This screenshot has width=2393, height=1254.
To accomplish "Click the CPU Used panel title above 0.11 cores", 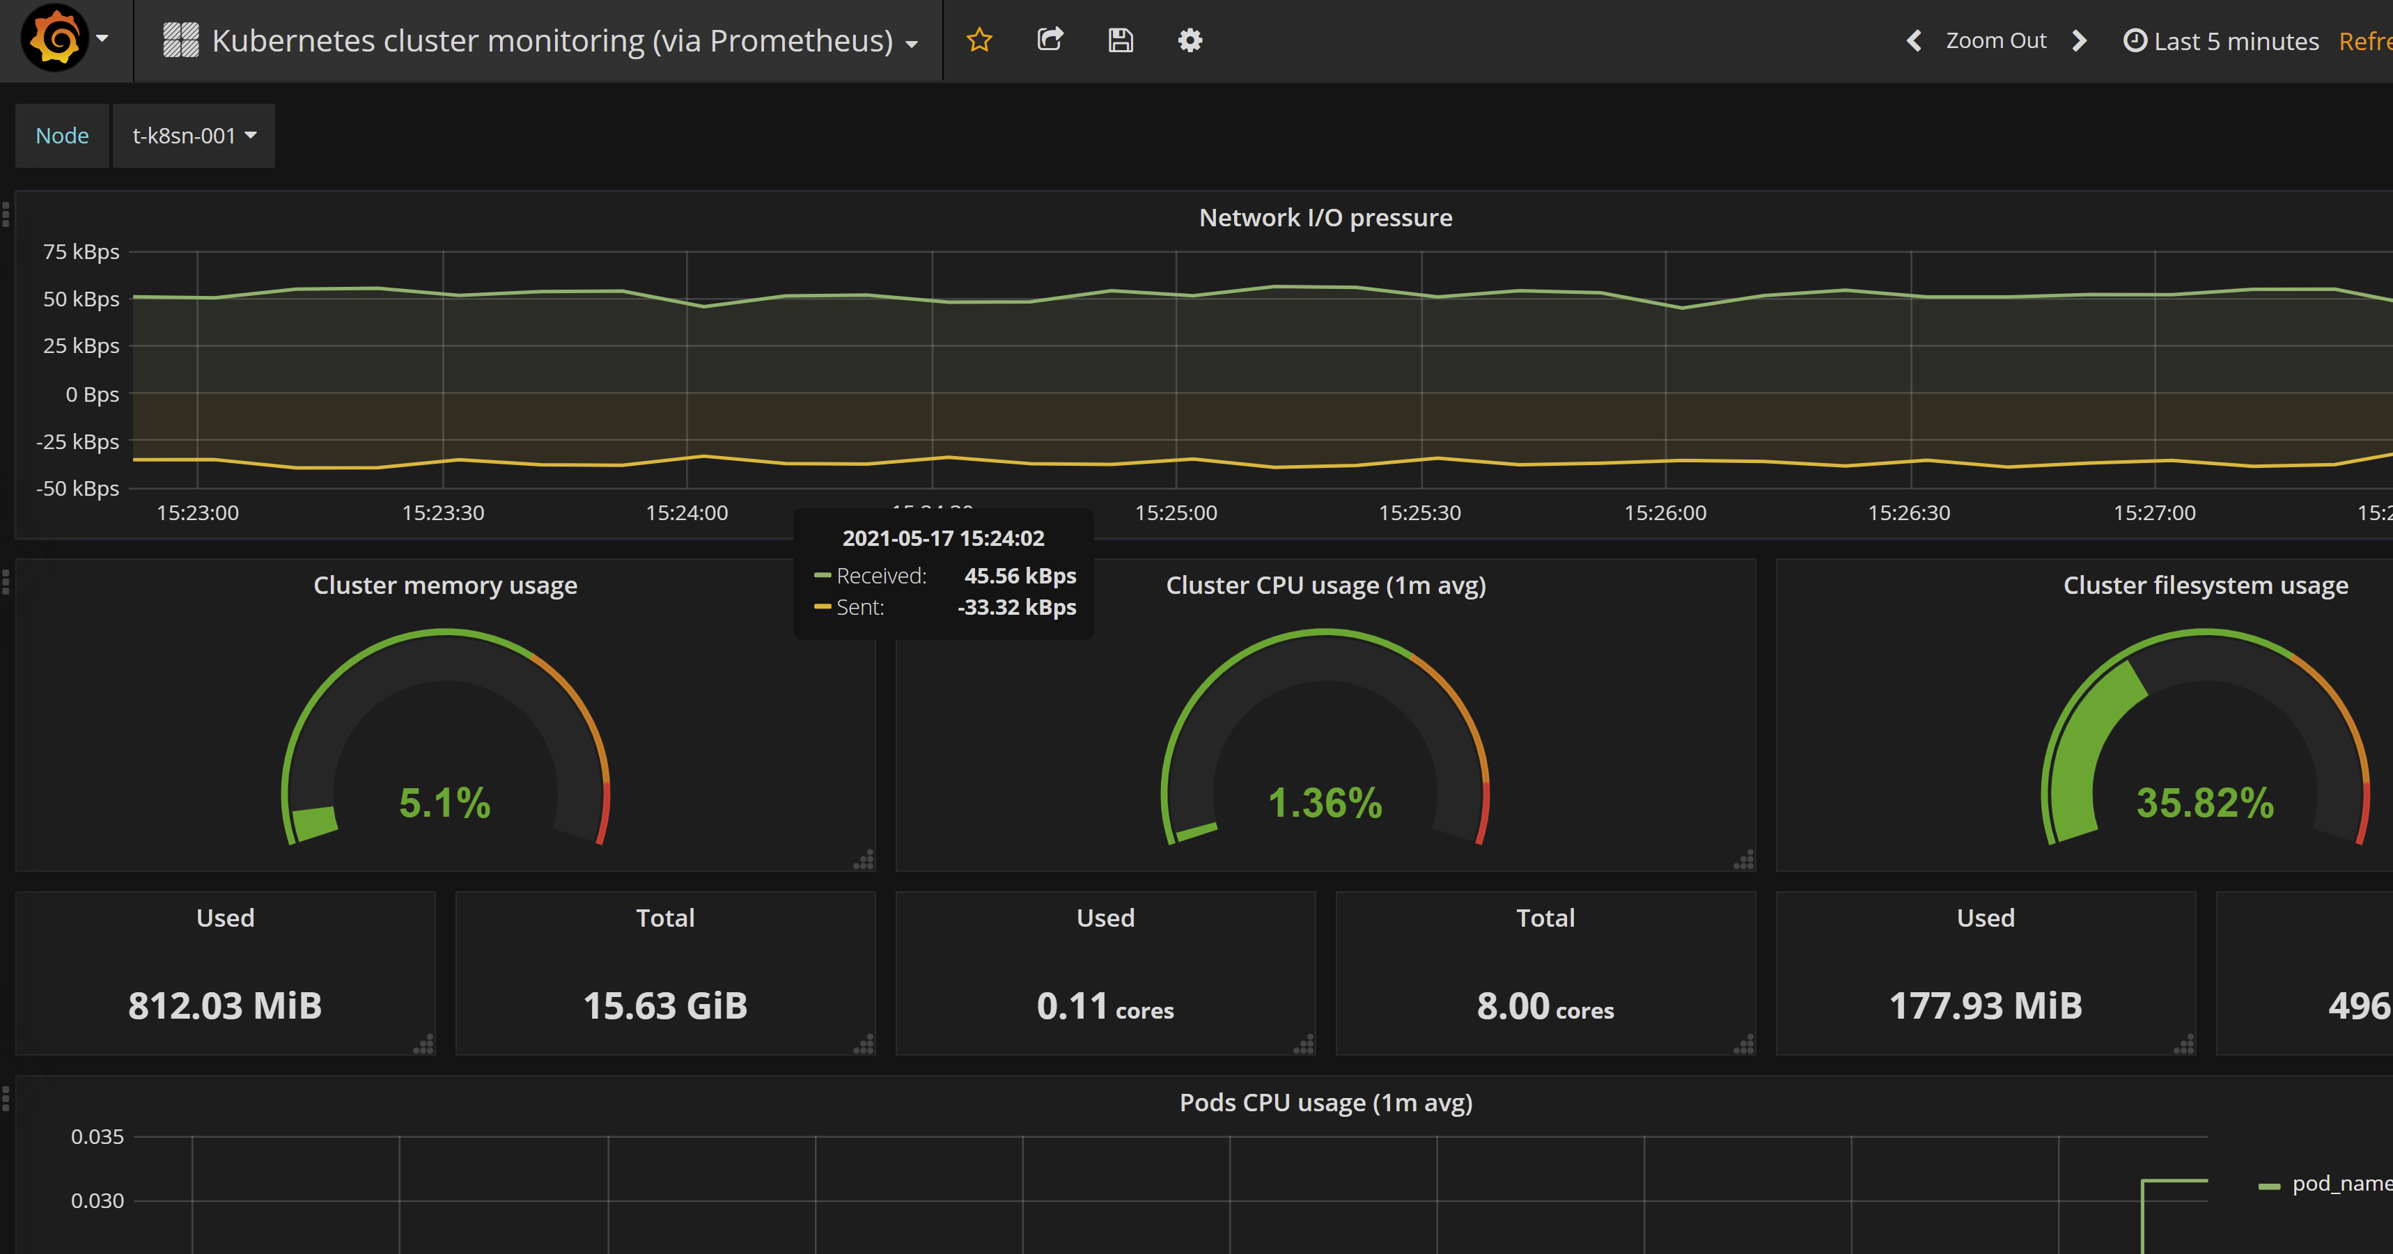I will tap(1105, 918).
